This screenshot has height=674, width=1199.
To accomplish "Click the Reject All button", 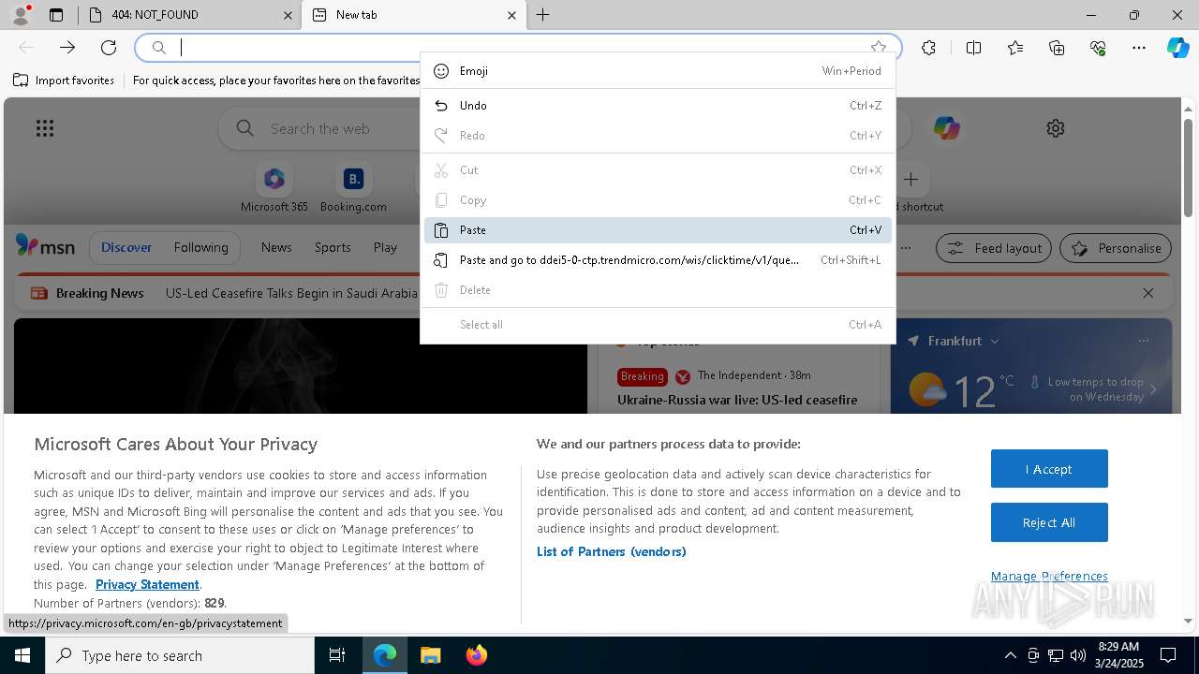I will pyautogui.click(x=1049, y=522).
